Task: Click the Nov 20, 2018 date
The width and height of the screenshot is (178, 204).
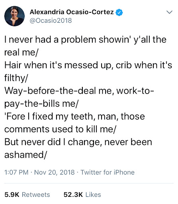Action: (x=54, y=172)
